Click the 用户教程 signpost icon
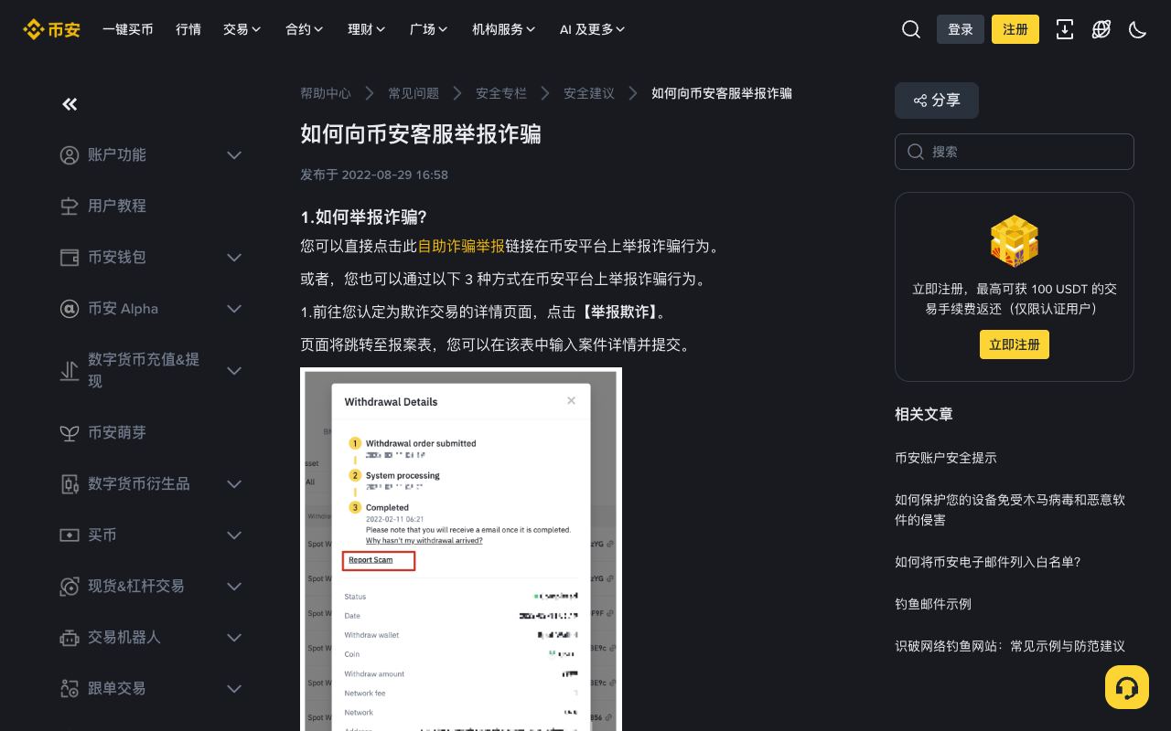The height and width of the screenshot is (731, 1171). (70, 207)
